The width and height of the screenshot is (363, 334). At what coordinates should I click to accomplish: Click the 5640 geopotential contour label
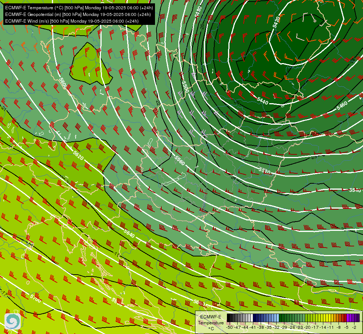pyautogui.click(x=129, y=233)
